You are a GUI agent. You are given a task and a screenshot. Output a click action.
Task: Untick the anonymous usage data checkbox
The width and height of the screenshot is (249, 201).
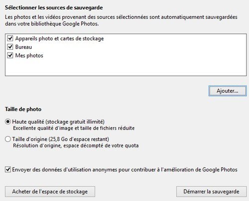click(x=8, y=170)
